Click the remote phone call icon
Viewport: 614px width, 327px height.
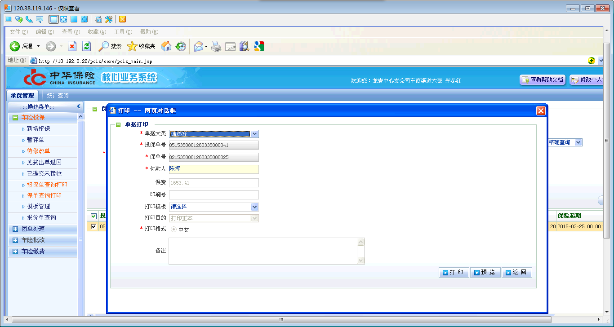[x=29, y=19]
